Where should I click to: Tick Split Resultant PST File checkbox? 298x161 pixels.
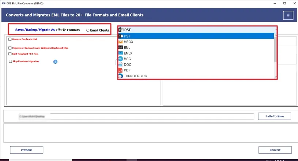pyautogui.click(x=10, y=54)
